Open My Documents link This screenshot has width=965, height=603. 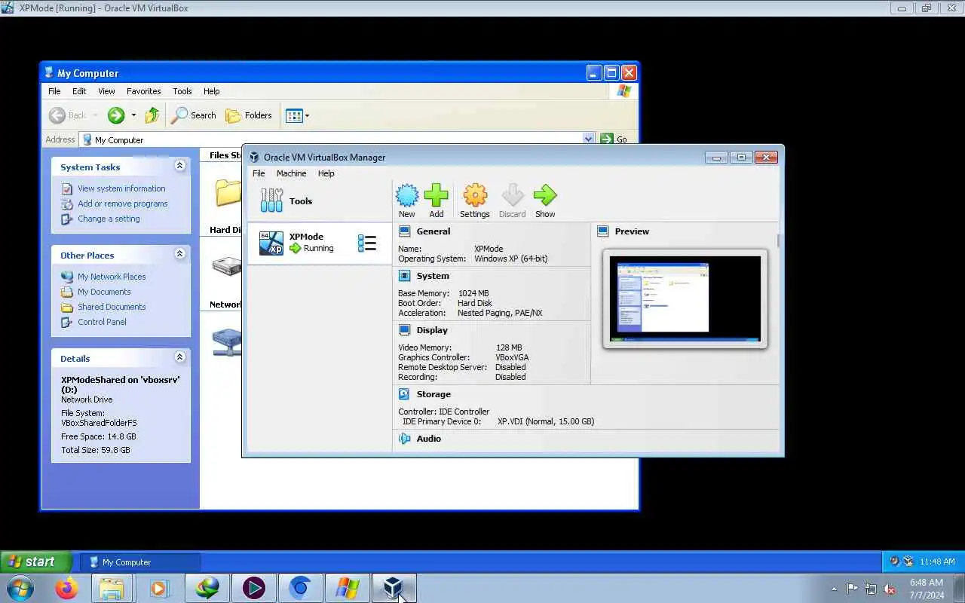click(104, 292)
